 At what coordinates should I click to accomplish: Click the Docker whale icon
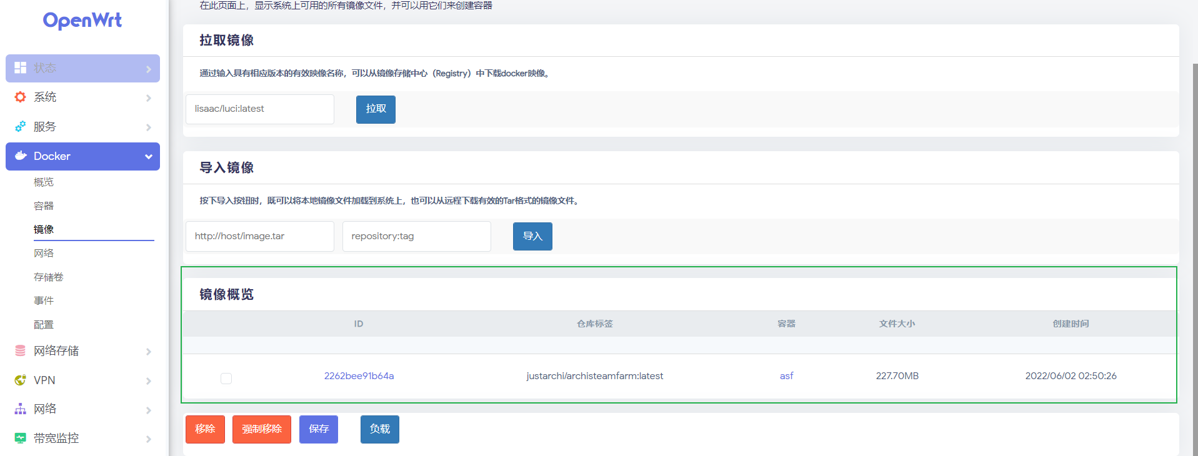point(21,156)
